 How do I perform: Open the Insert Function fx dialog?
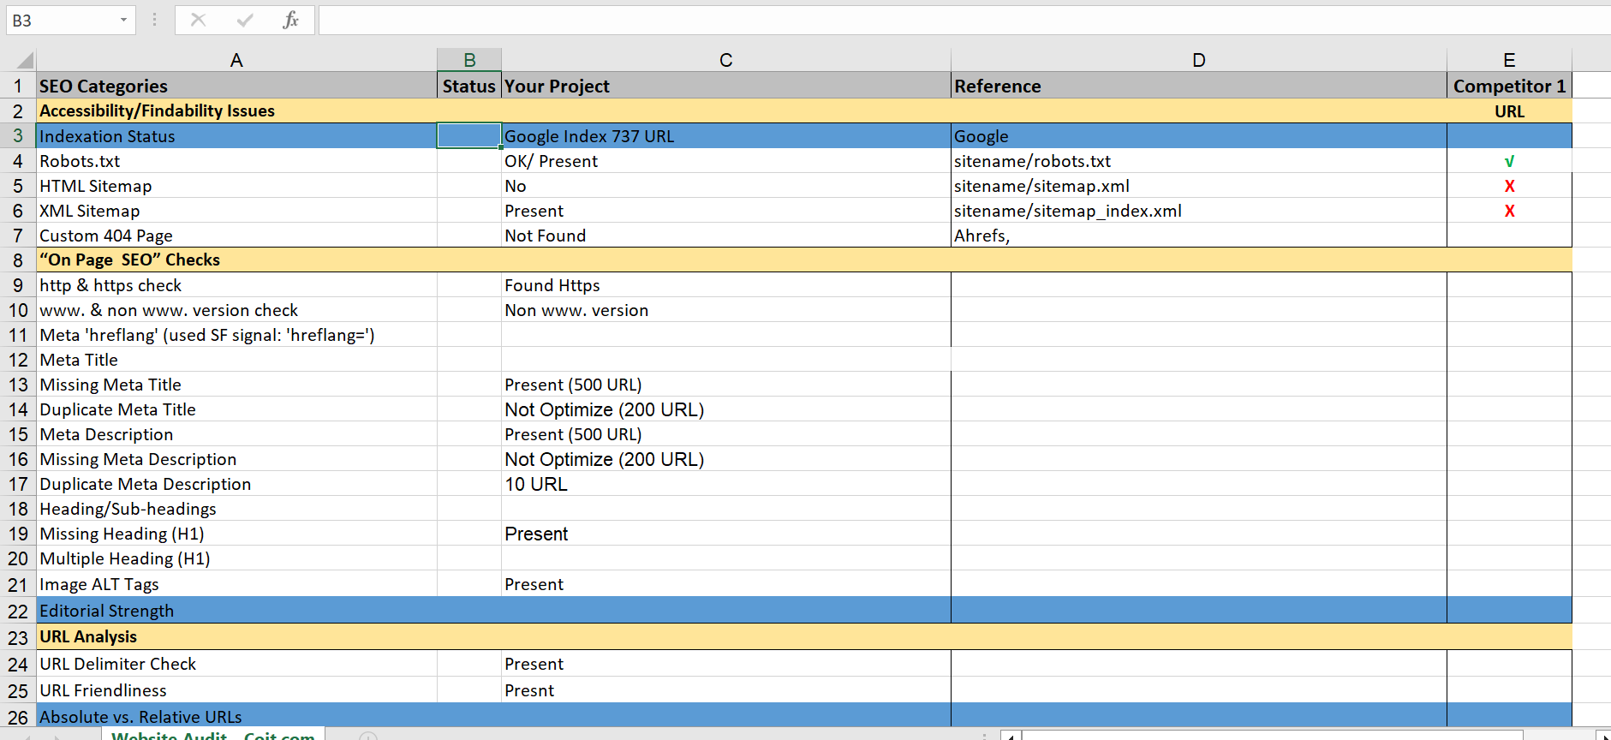(x=290, y=20)
